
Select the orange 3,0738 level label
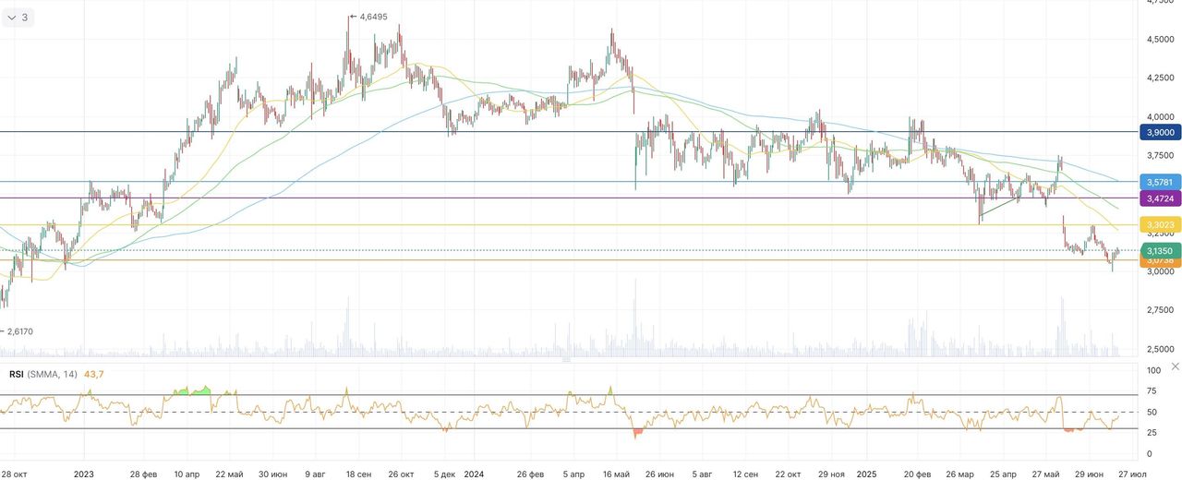pyautogui.click(x=1161, y=261)
